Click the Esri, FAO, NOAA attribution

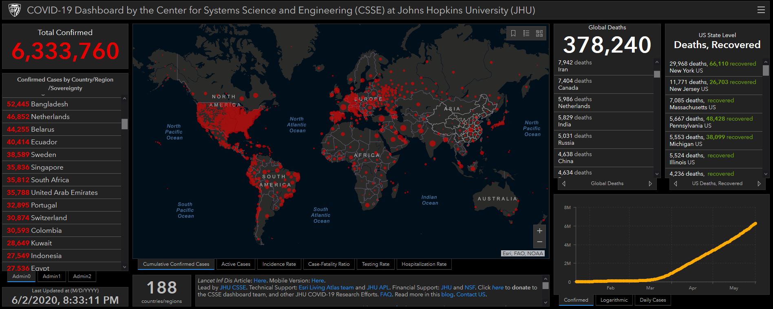(523, 254)
